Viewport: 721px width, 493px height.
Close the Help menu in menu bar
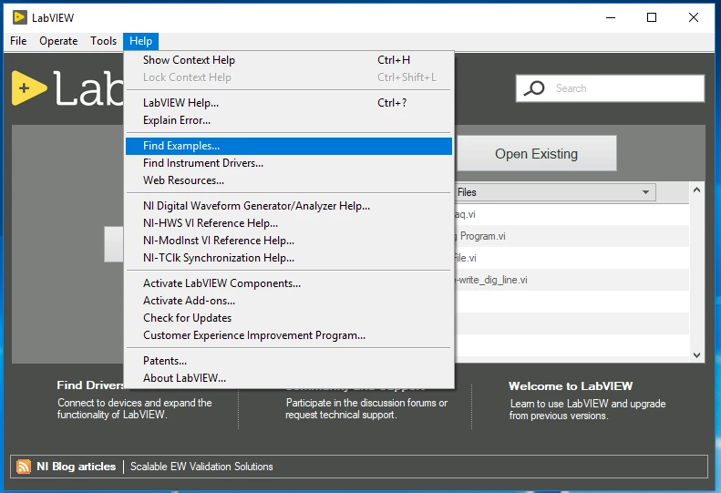pyautogui.click(x=140, y=41)
